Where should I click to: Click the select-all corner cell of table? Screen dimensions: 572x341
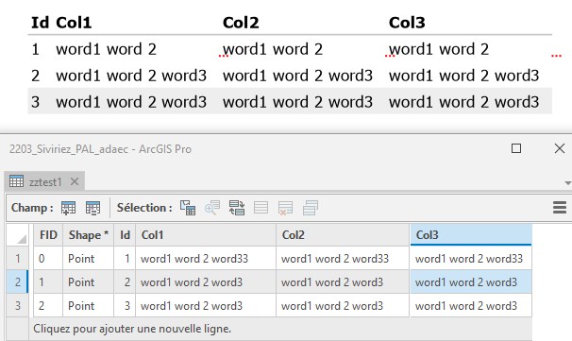[x=18, y=235]
